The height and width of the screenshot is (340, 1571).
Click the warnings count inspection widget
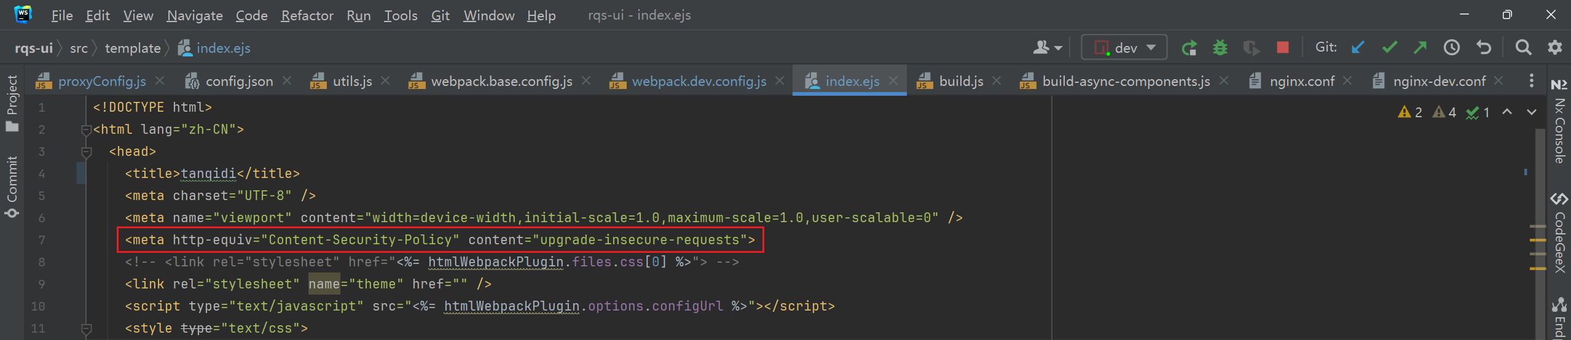click(1443, 112)
